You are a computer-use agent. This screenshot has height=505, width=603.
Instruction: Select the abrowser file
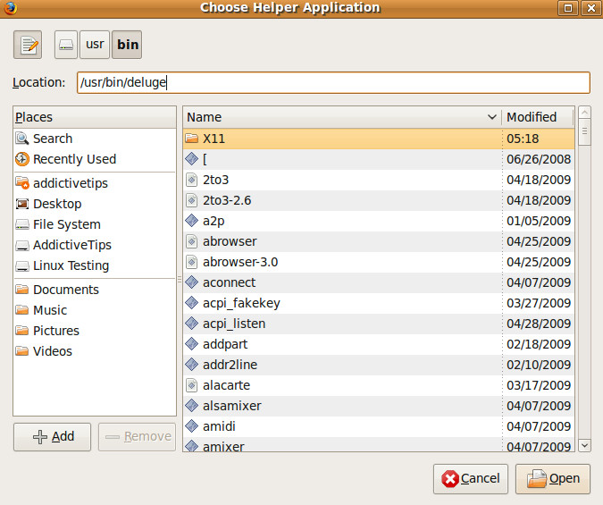pyautogui.click(x=379, y=241)
